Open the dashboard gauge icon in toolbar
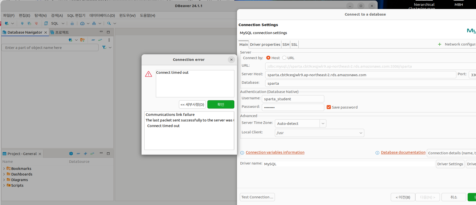The height and width of the screenshot is (205, 476). click(x=82, y=23)
